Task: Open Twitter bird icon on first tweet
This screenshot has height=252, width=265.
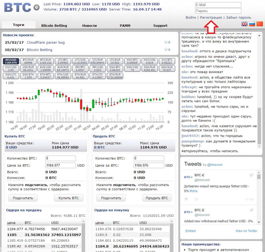Action: [252, 175]
